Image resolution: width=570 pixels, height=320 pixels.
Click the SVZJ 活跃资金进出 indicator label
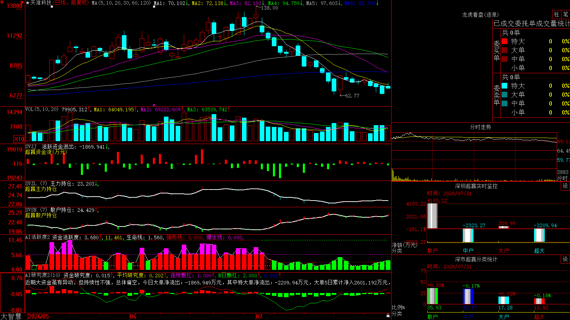[50, 146]
